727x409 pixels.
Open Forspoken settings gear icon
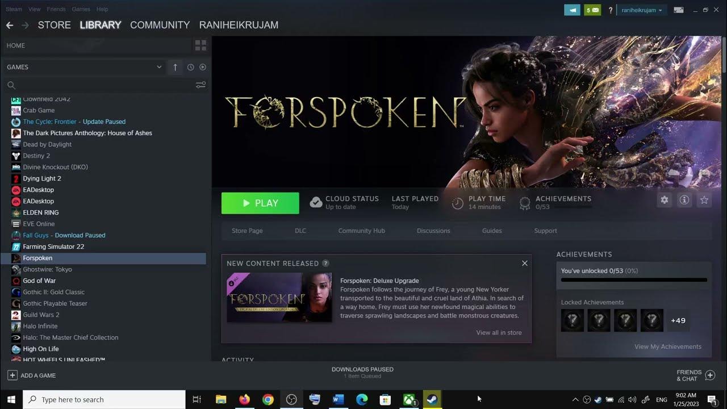point(665,200)
